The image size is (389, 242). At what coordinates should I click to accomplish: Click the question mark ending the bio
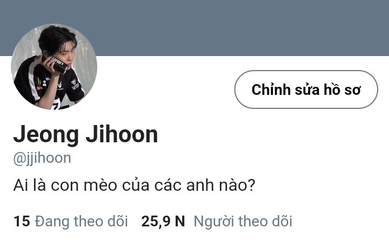[251, 184]
